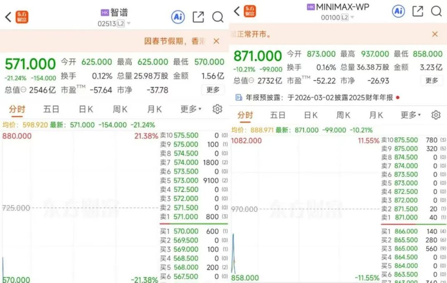Select the 买1 866.000 order row
The width and height of the screenshot is (447, 283).
tap(413, 231)
